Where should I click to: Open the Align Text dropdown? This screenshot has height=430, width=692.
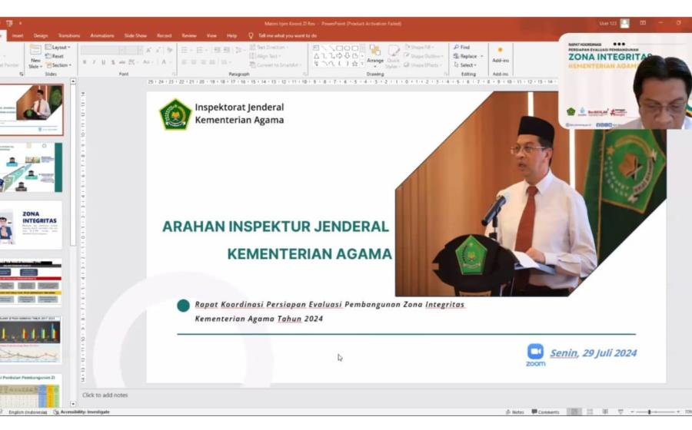[265, 56]
